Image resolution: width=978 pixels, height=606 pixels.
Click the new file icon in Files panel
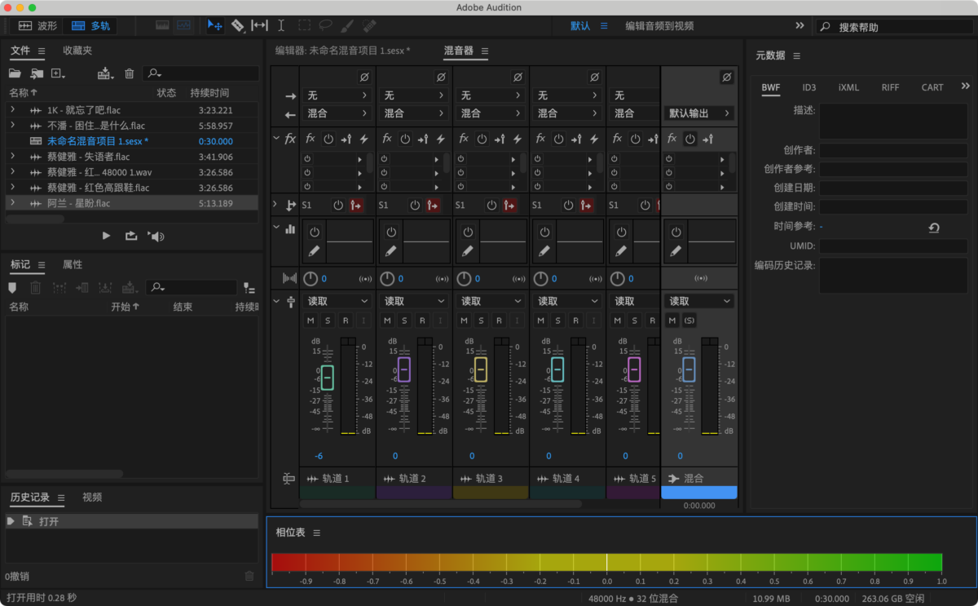tap(58, 73)
